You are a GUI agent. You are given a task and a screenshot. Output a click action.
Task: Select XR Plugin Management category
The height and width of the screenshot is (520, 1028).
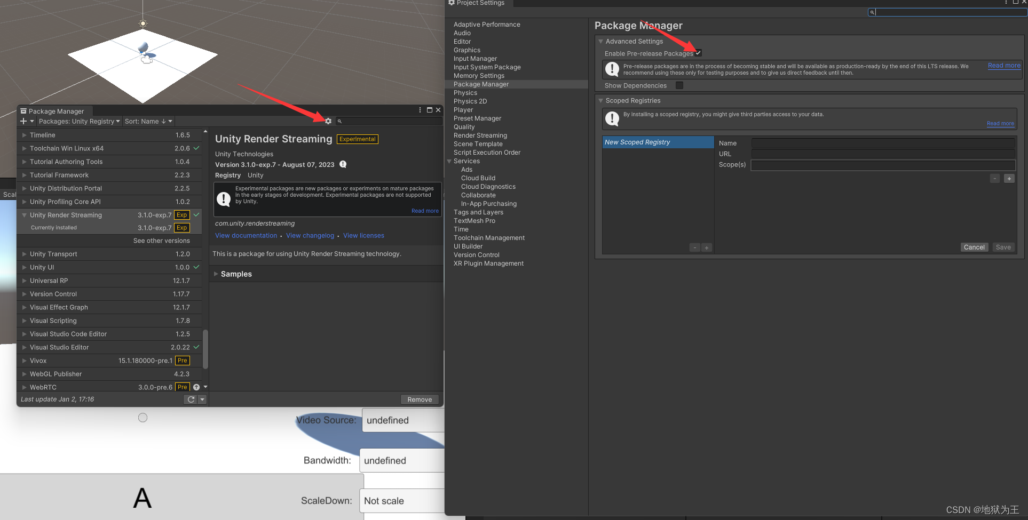(x=488, y=263)
